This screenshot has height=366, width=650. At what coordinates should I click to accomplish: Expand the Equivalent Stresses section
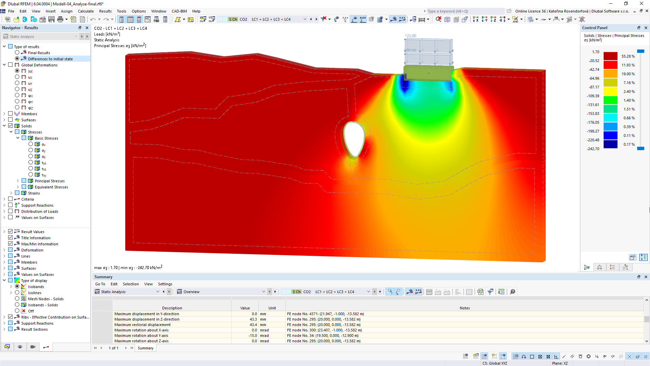[17, 187]
